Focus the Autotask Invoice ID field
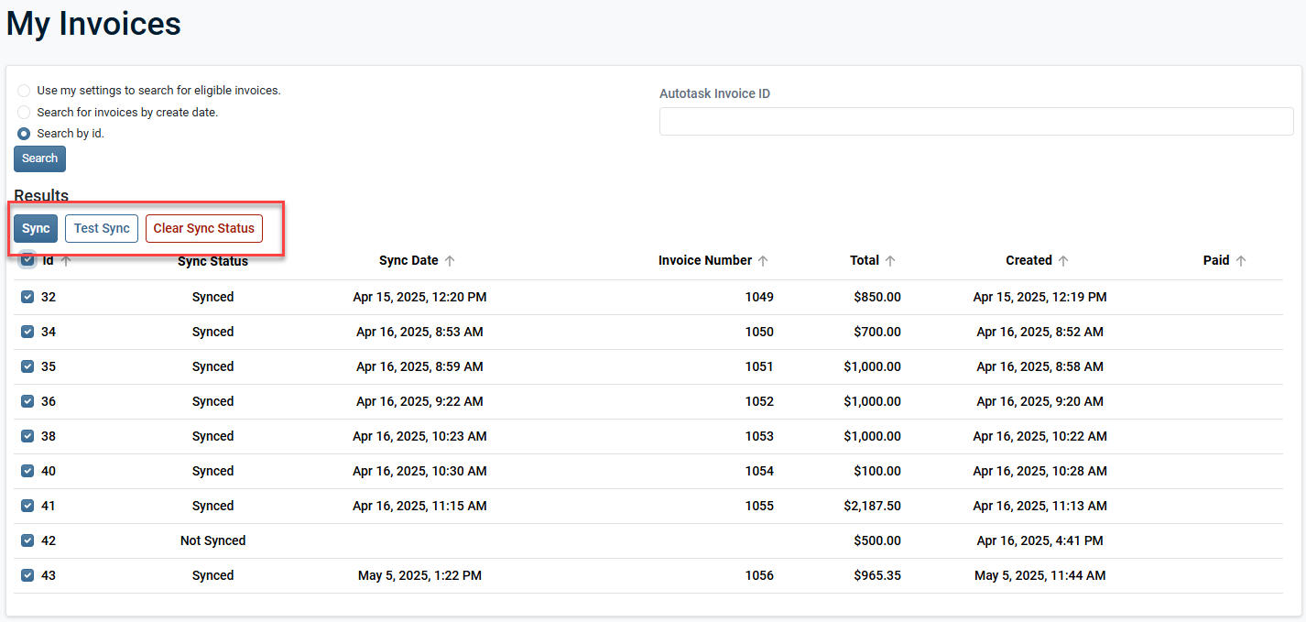Screen dimensions: 1306x622 pos(975,121)
